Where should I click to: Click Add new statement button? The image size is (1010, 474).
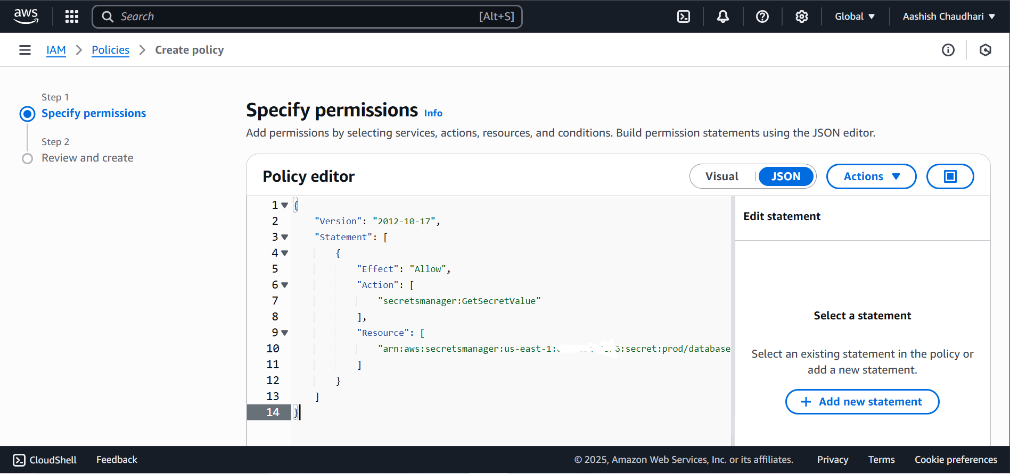[x=862, y=402]
